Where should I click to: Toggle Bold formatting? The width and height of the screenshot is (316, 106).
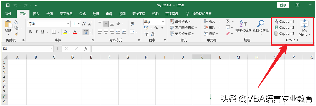31,32
